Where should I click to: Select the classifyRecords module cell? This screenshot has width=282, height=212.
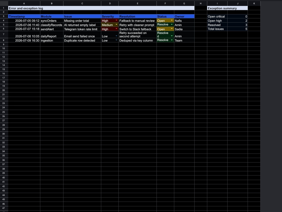pyautogui.click(x=52, y=25)
